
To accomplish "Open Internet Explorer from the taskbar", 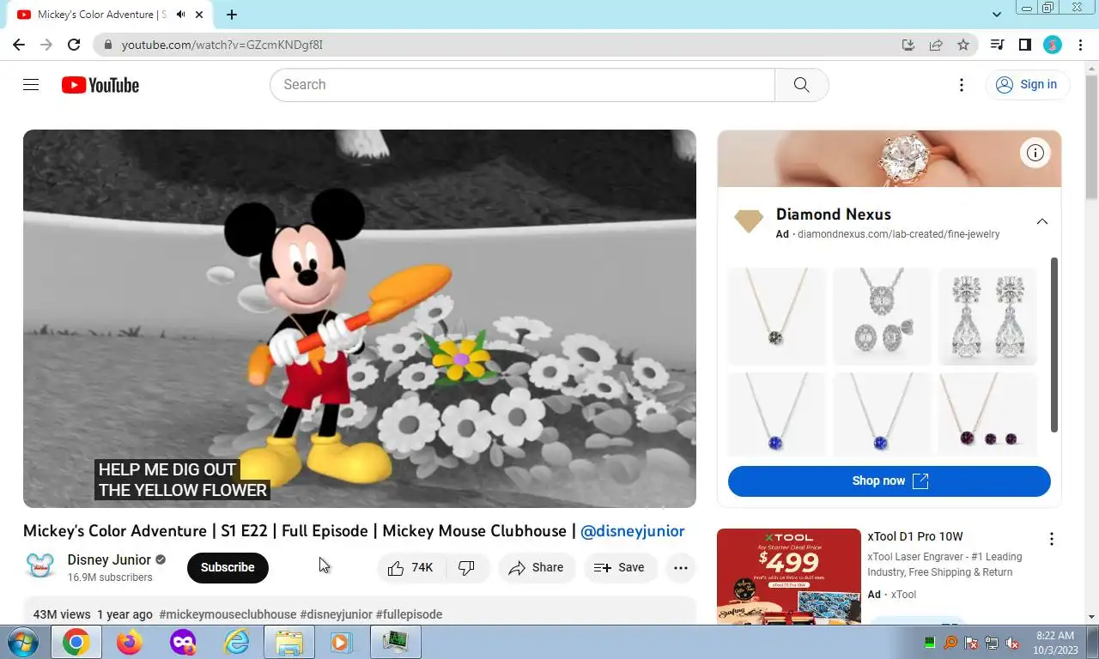I will (236, 642).
